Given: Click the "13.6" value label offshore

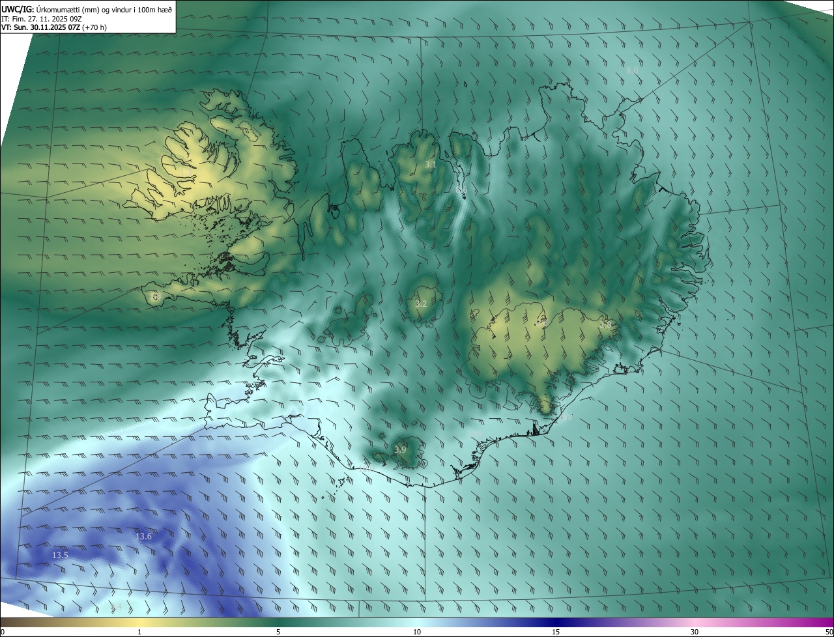Looking at the screenshot, I should [143, 536].
